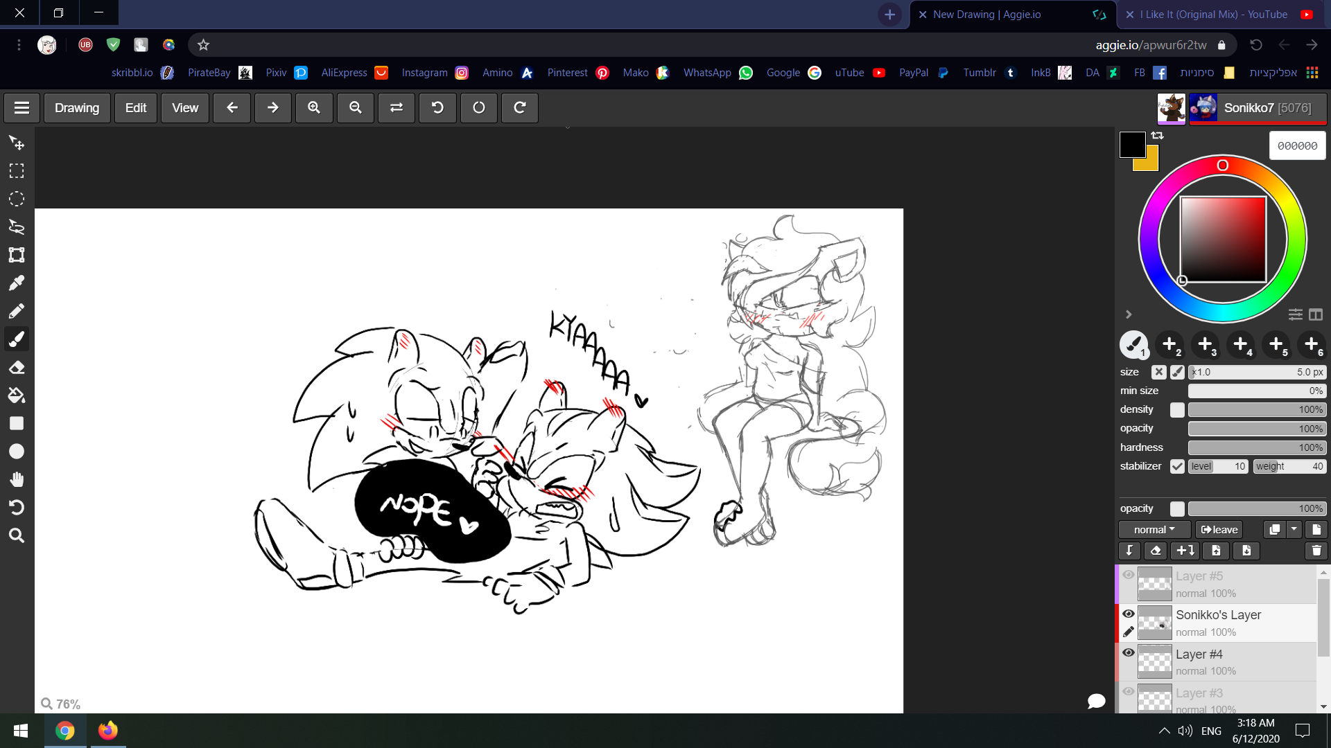This screenshot has width=1331, height=748.
Task: Click the delete layer trash icon
Action: pos(1316,551)
